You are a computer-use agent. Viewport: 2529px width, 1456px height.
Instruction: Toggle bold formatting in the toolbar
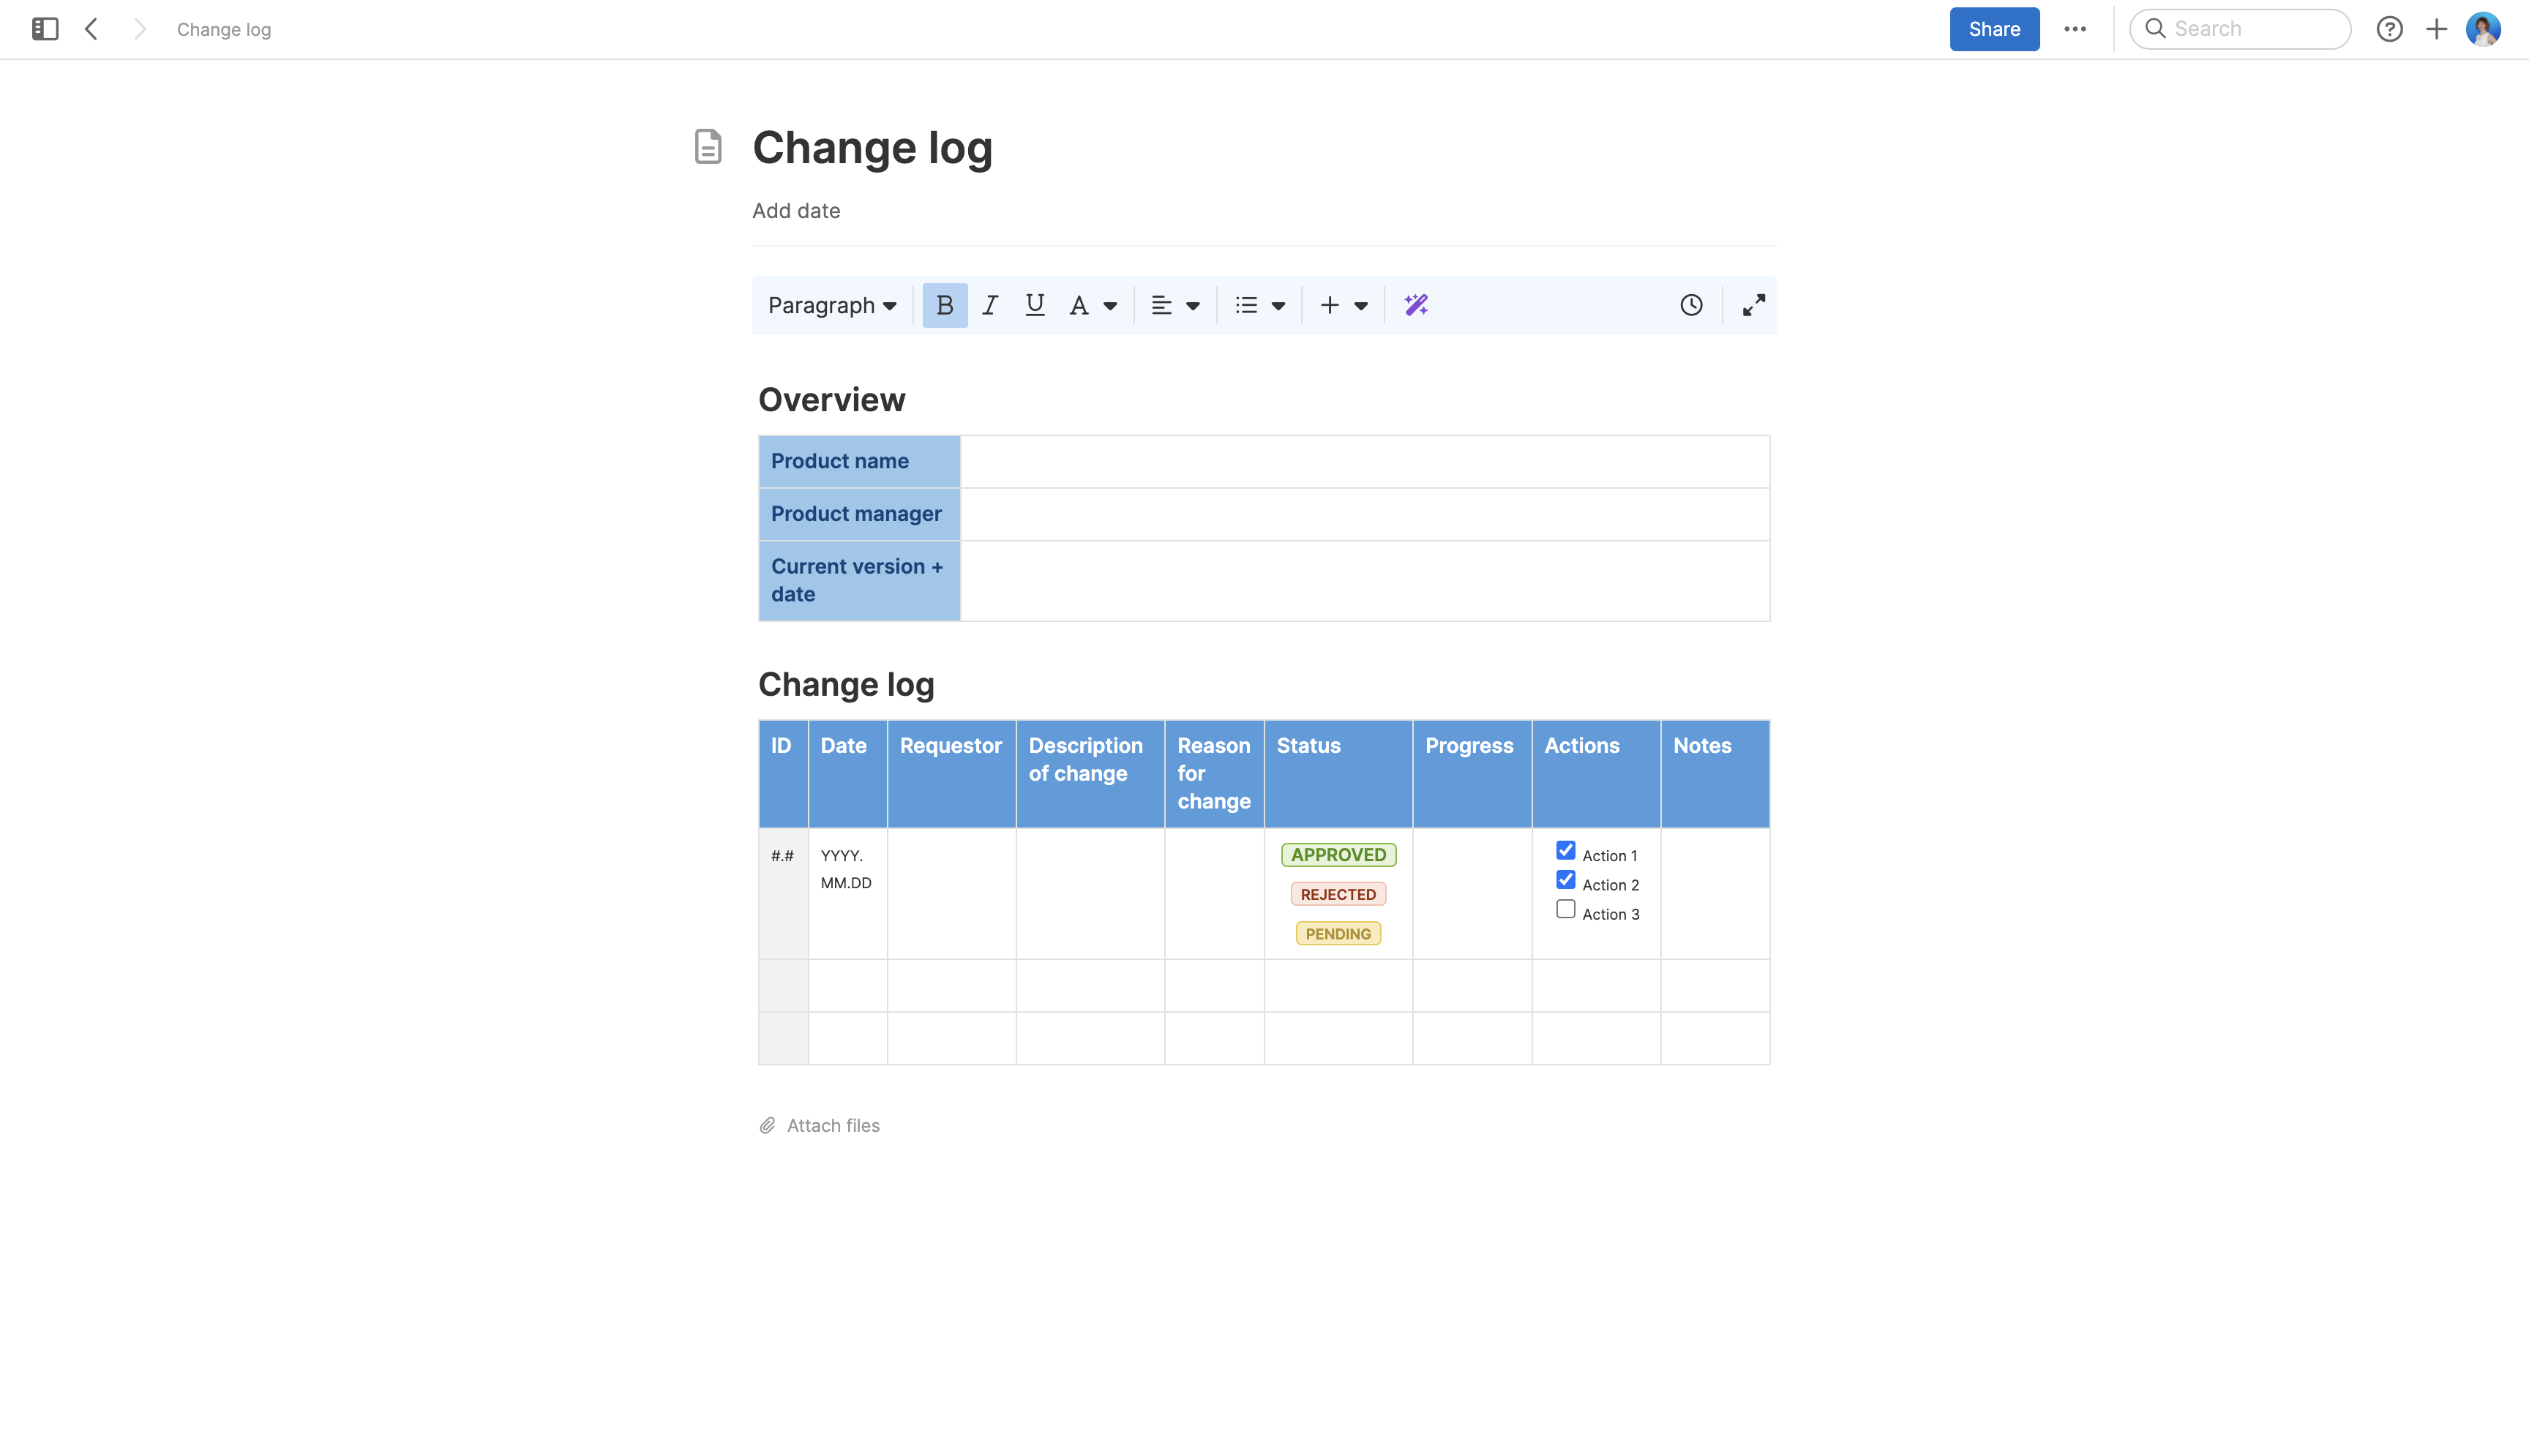coord(944,305)
